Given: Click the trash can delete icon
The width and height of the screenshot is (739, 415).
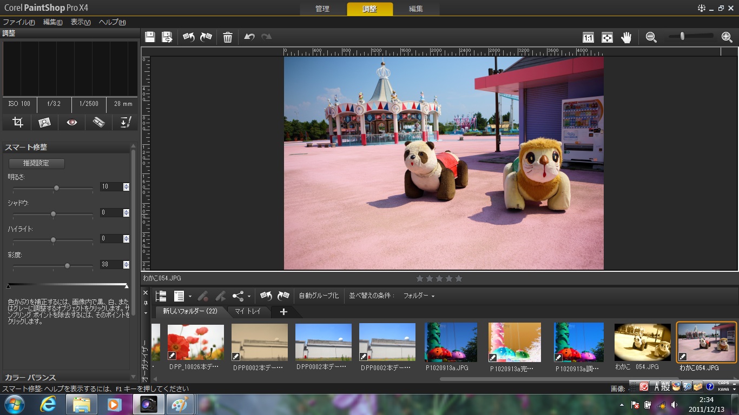Looking at the screenshot, I should pos(228,37).
